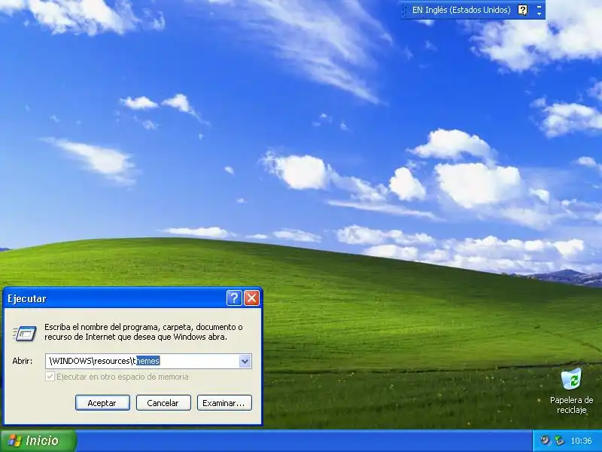Open the Inicio start menu
The height and width of the screenshot is (452, 602).
(38, 441)
